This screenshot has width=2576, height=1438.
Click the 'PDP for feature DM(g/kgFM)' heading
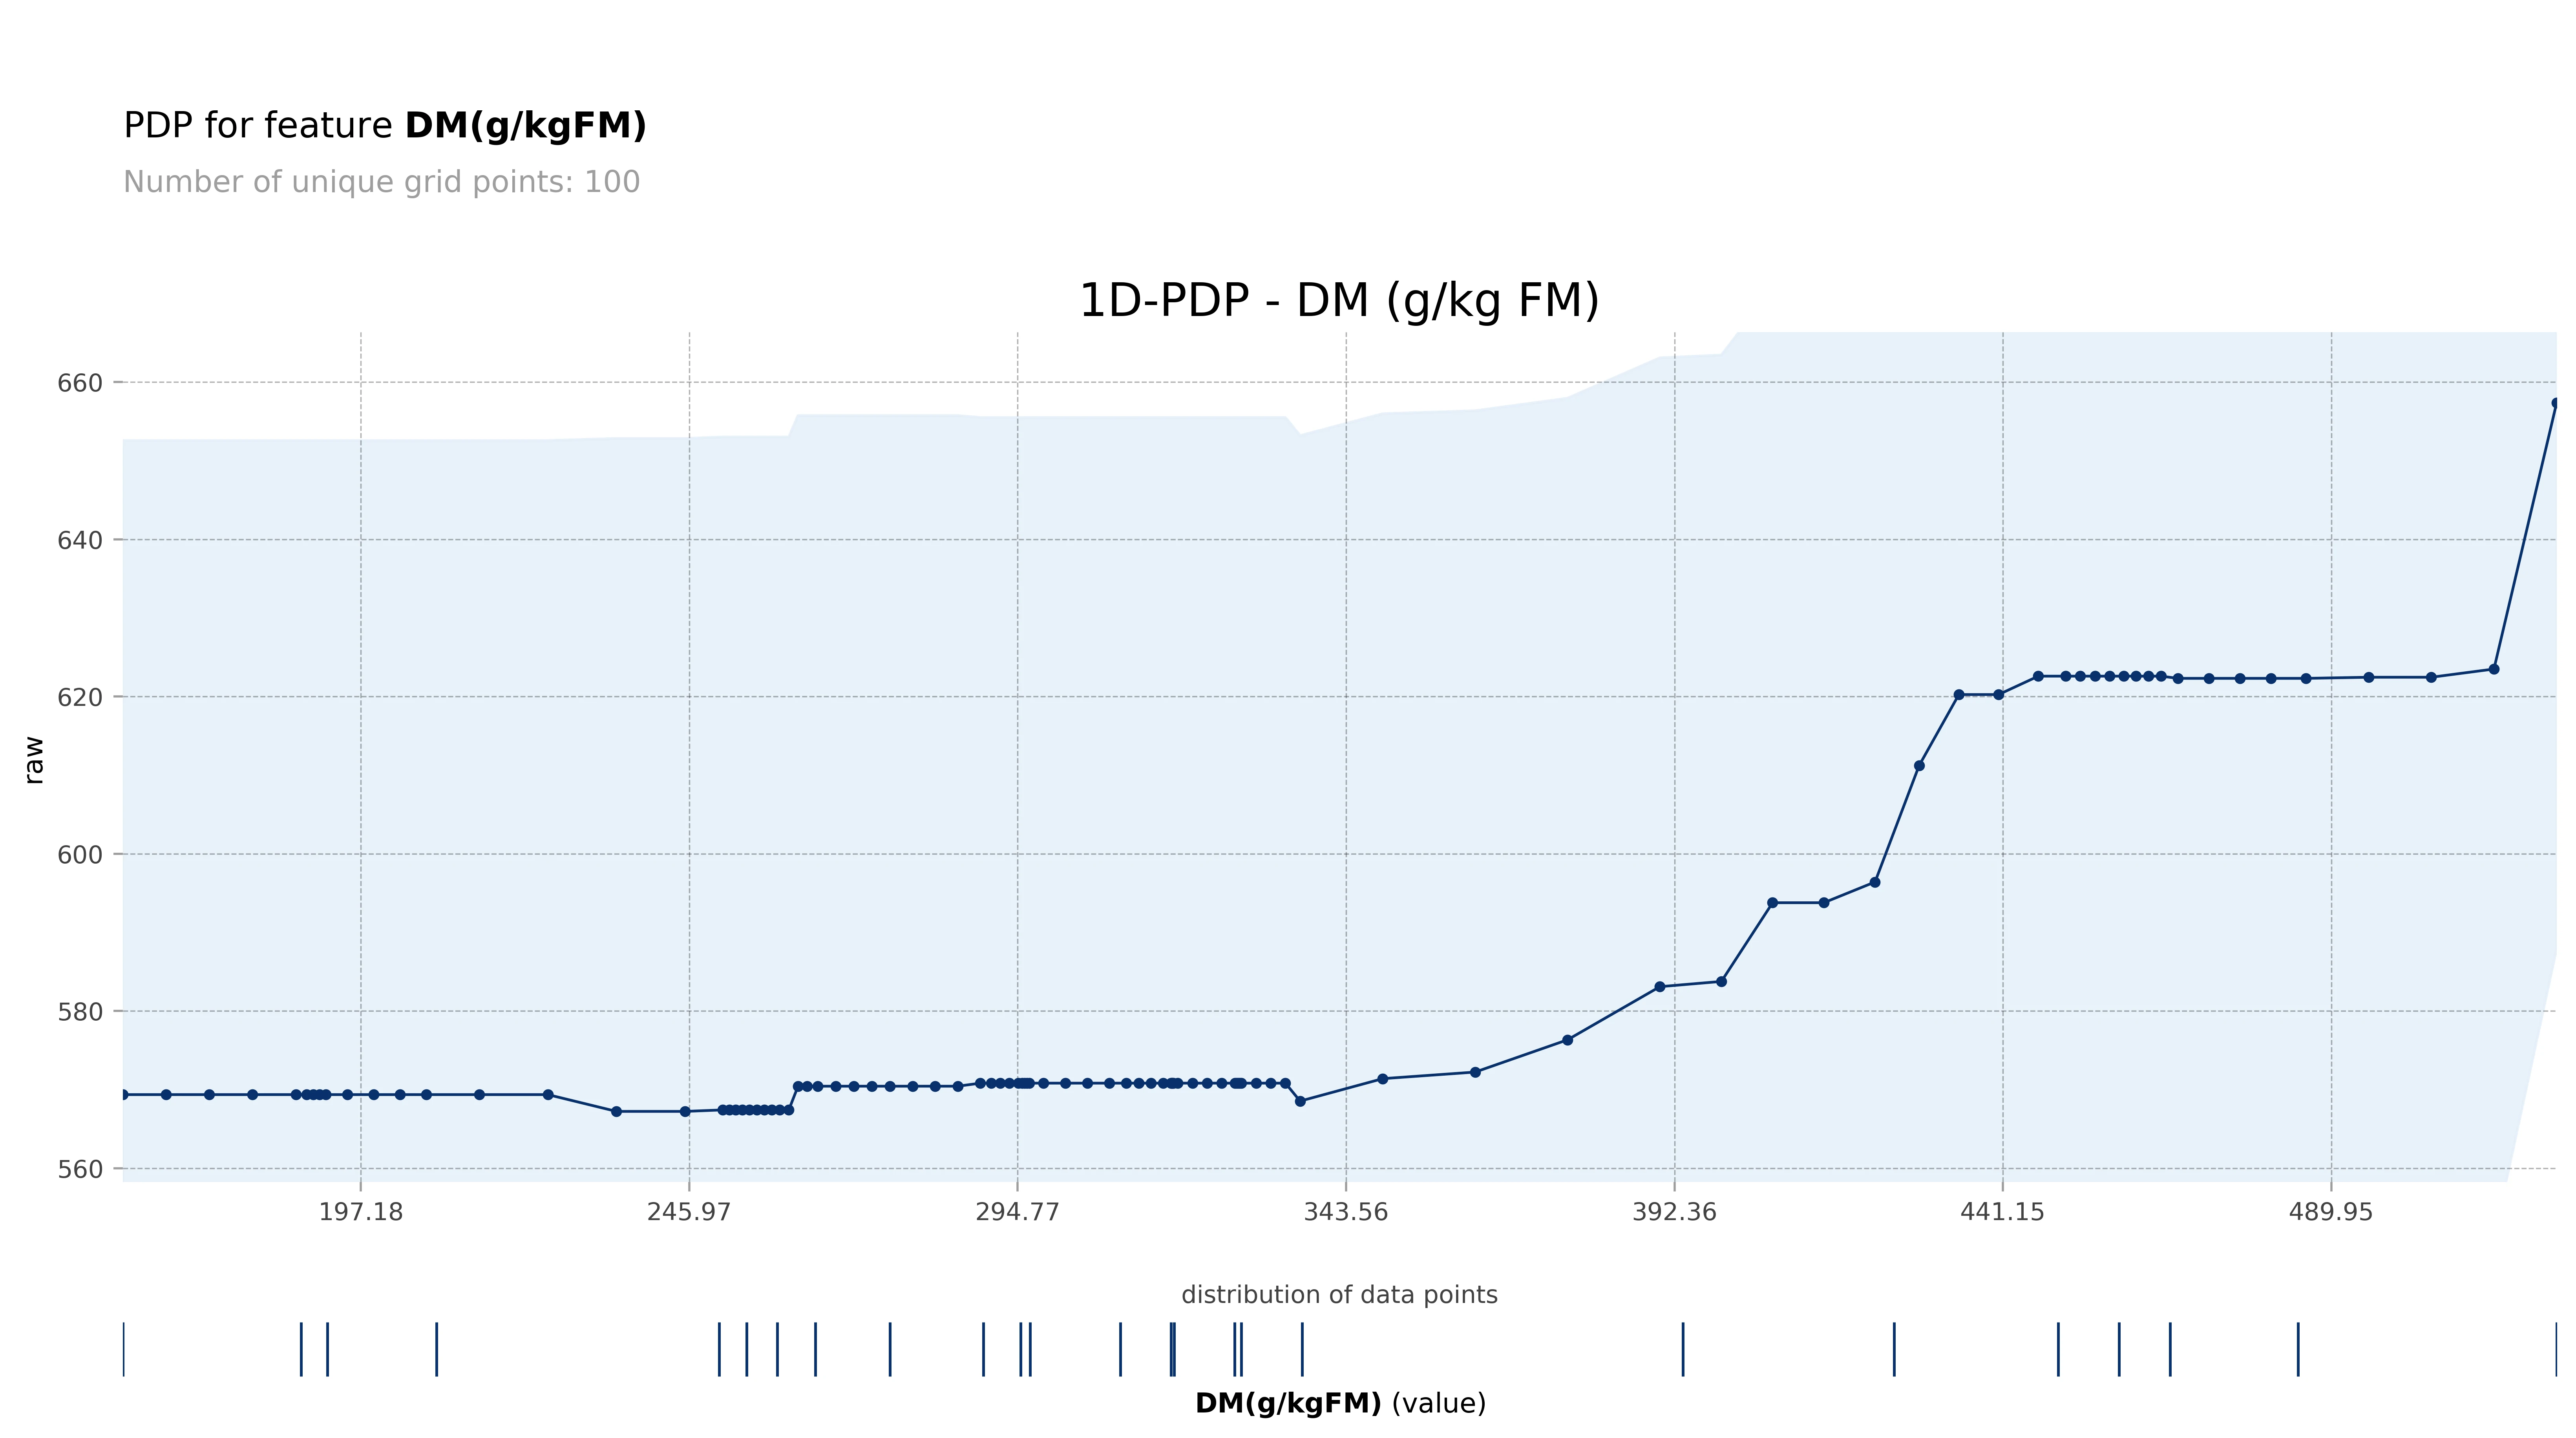(385, 126)
